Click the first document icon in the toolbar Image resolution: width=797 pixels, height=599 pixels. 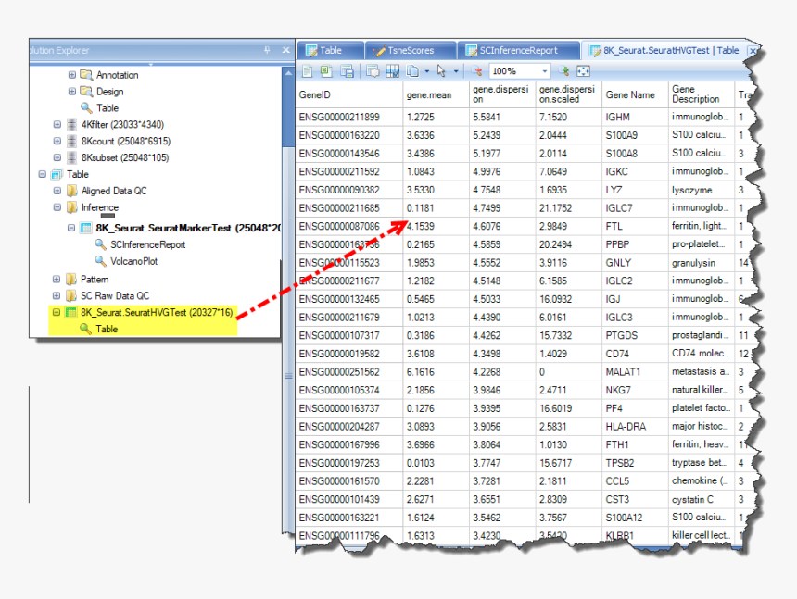[309, 71]
